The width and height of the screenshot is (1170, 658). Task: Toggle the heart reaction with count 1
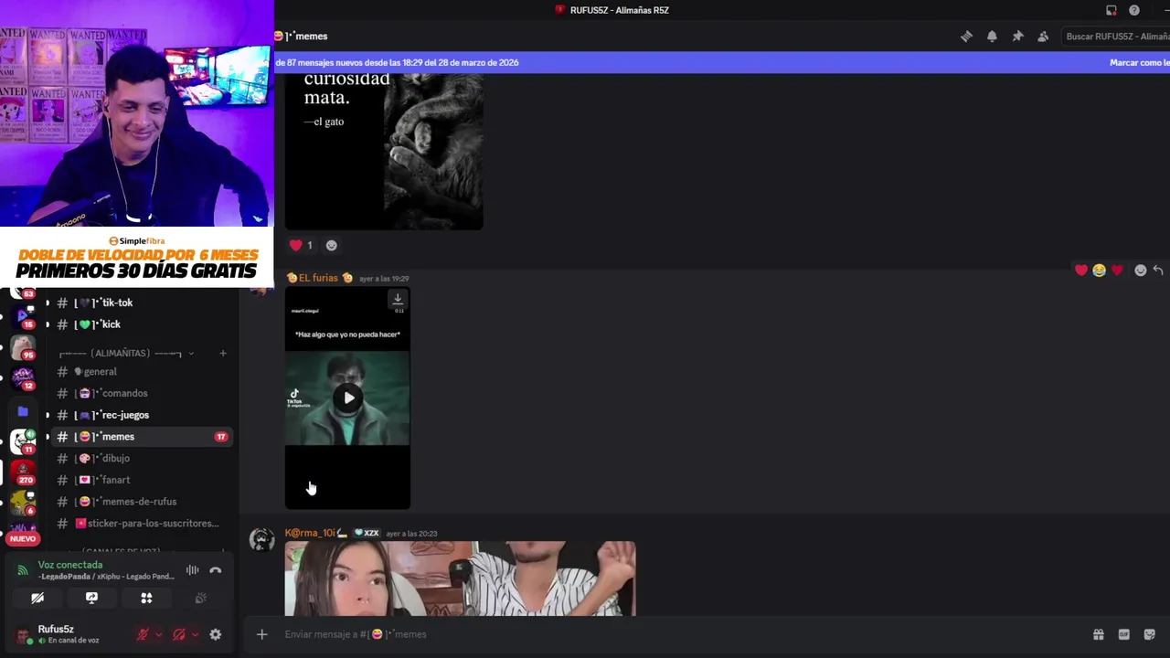302,245
